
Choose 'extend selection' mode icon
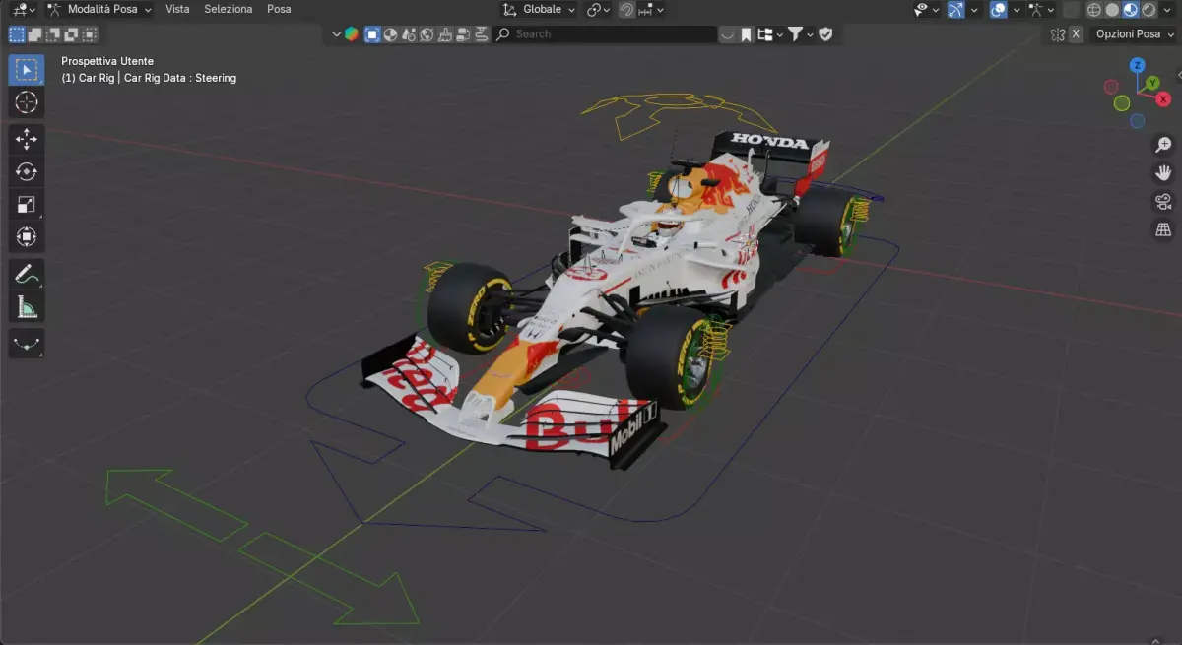pos(34,34)
